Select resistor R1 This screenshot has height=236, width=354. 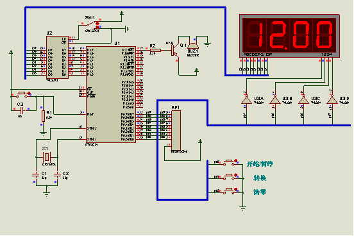(x=43, y=116)
